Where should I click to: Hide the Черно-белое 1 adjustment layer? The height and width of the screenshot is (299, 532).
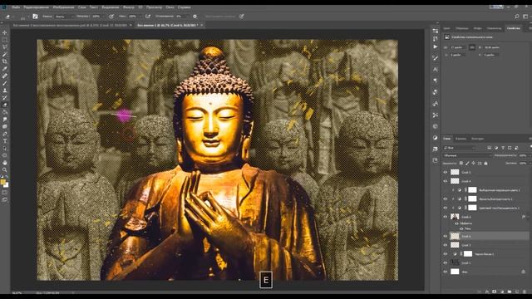tap(446, 254)
